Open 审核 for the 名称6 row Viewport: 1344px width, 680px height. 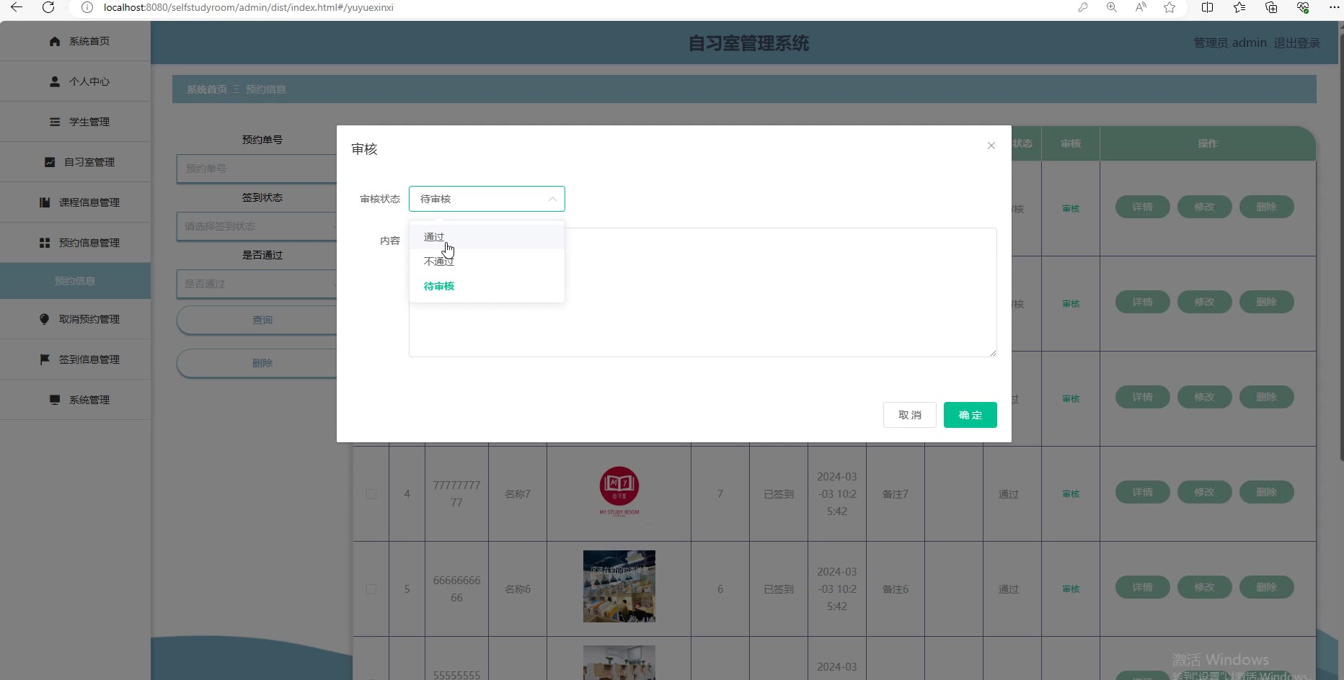(1071, 589)
